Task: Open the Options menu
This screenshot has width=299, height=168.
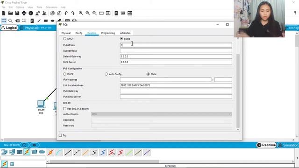Action: [20, 7]
